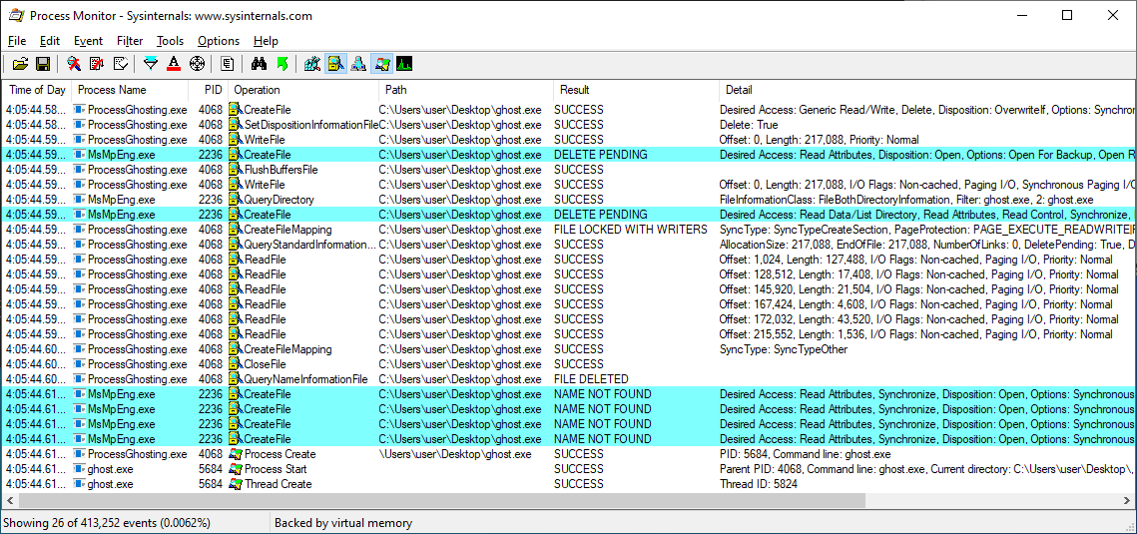The image size is (1137, 534).
Task: Click the crosshair Include Process From Window icon
Action: 197,64
